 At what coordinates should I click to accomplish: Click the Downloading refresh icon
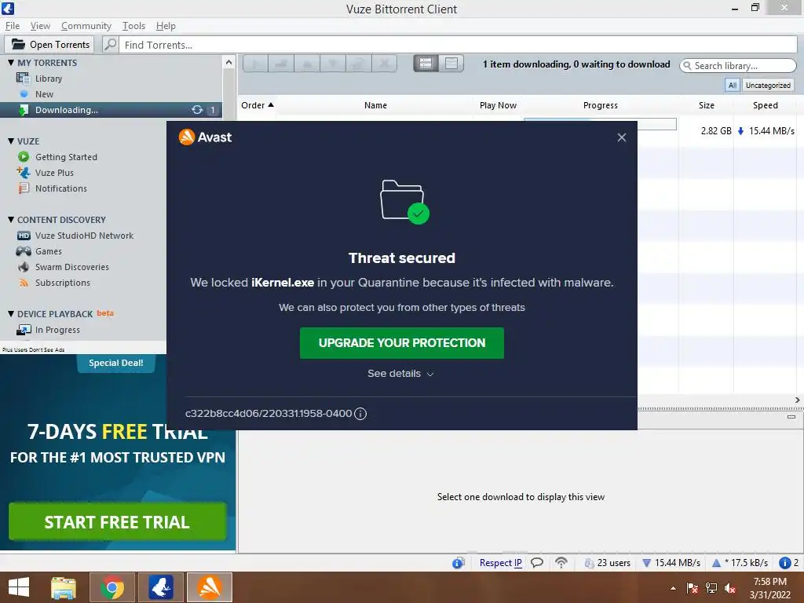pyautogui.click(x=197, y=110)
